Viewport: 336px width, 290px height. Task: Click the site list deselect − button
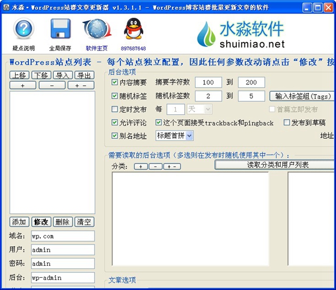tap(52, 85)
